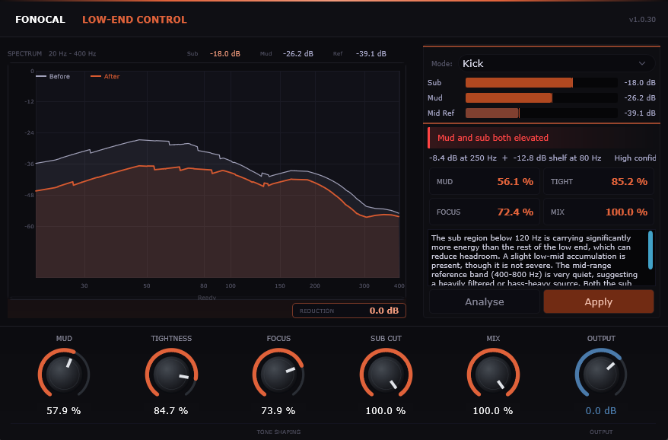Click the FONOCAL brand logo text
The height and width of the screenshot is (440, 668).
[x=40, y=20]
